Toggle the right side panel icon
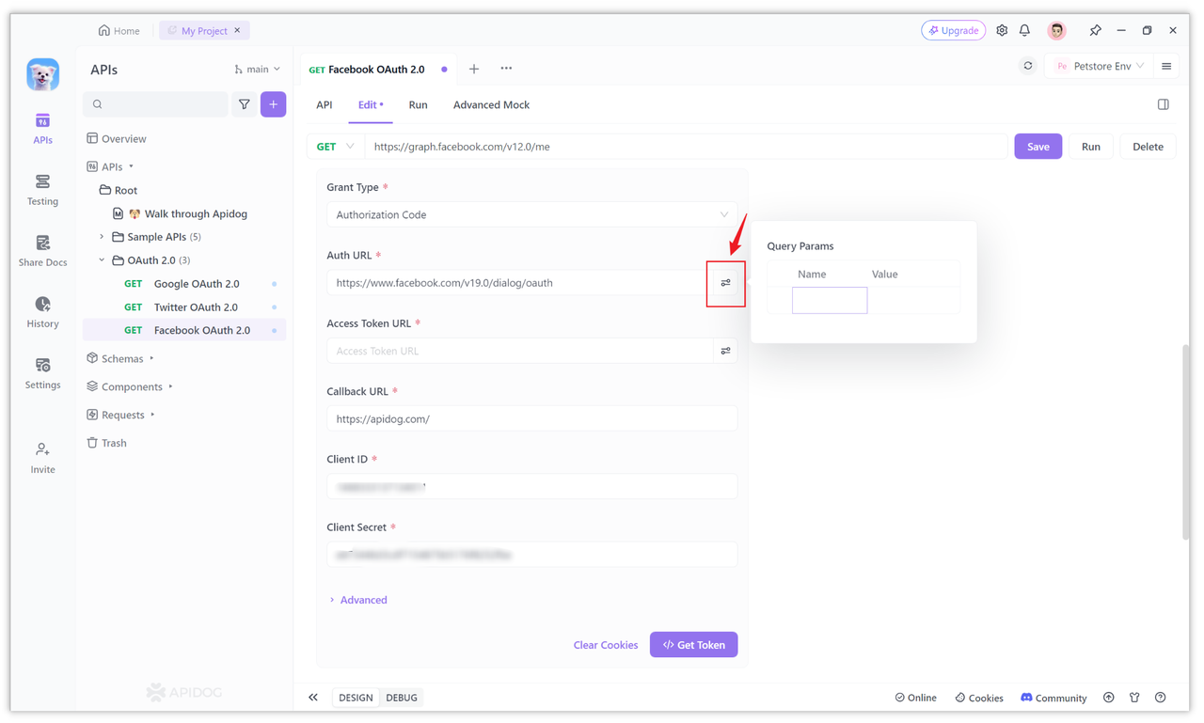This screenshot has width=1204, height=723. click(x=1164, y=104)
